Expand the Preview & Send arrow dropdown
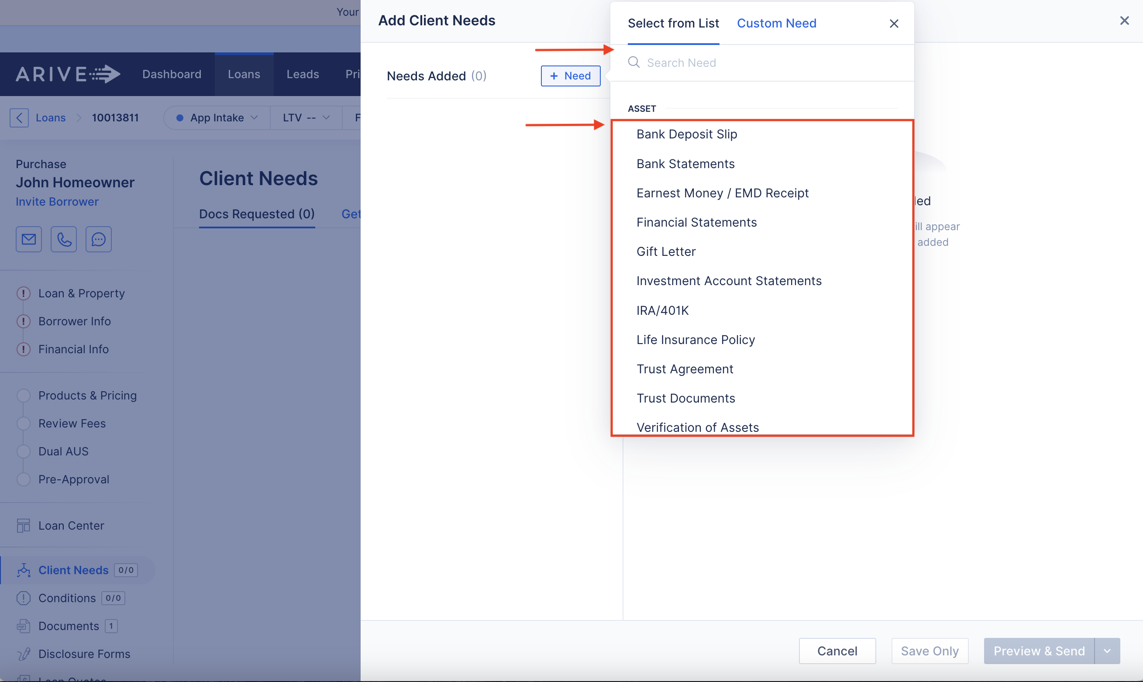This screenshot has height=682, width=1143. click(1107, 651)
